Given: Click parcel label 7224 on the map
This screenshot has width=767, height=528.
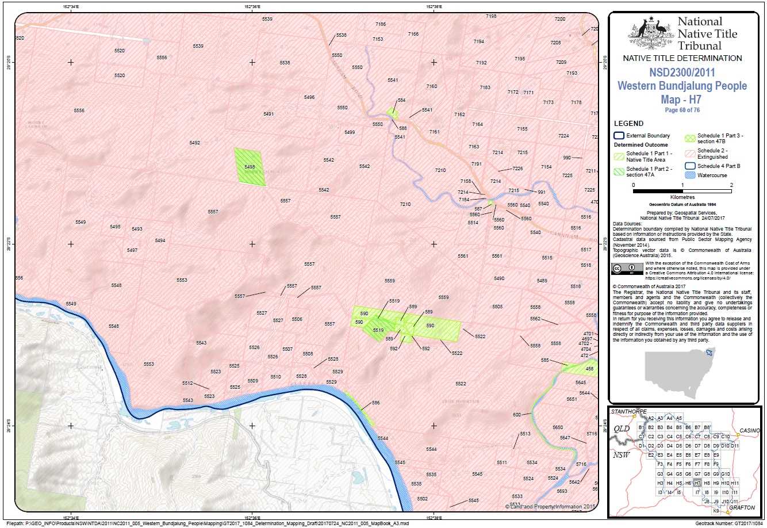Looking at the screenshot, I should (563, 136).
